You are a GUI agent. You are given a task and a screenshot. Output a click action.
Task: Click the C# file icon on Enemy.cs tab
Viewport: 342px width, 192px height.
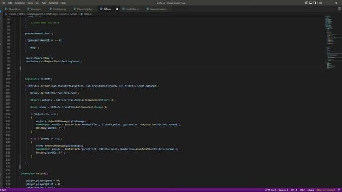point(28,9)
